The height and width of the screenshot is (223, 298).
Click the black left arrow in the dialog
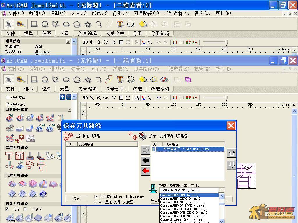[x=146, y=161]
